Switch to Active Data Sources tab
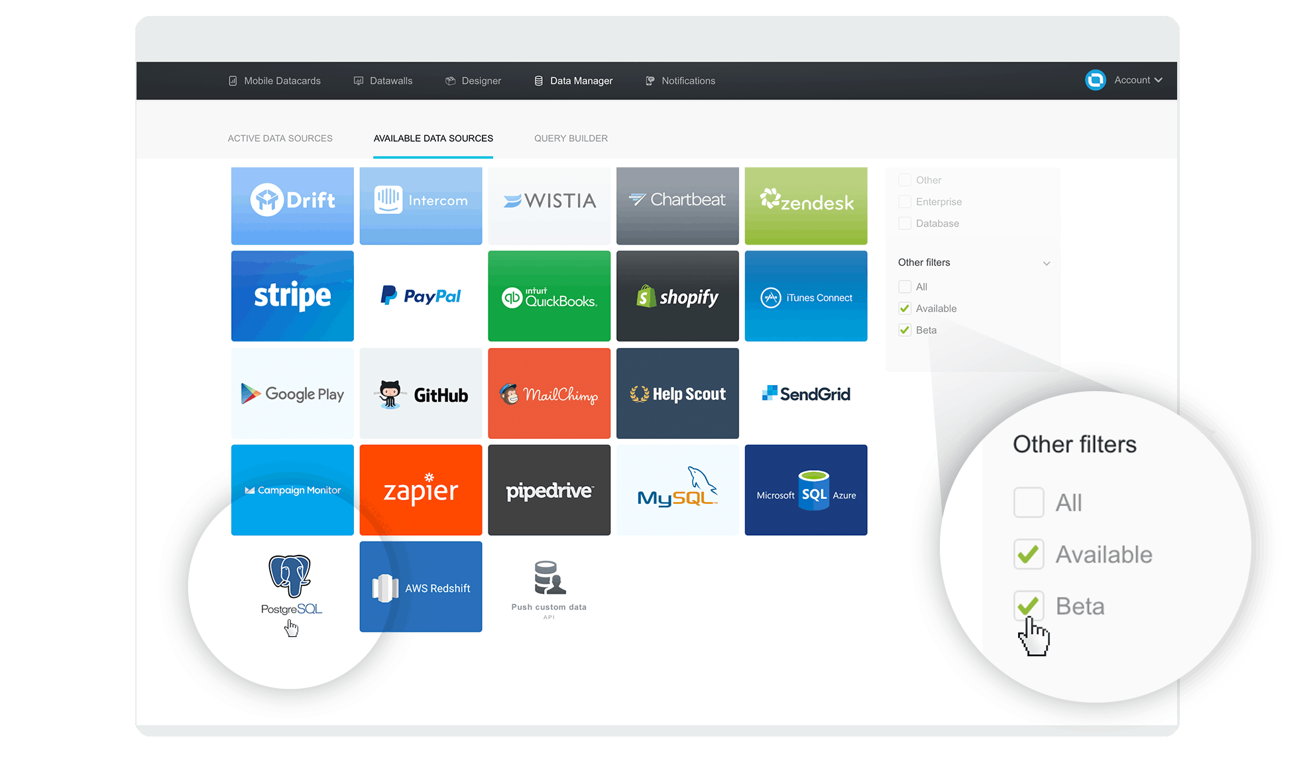 [280, 139]
